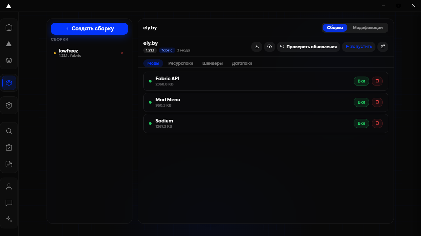Open the Шейдеры tab
This screenshot has height=236, width=421.
[212, 63]
